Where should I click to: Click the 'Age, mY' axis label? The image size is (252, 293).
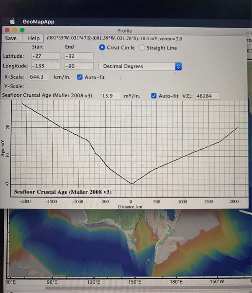(3, 148)
